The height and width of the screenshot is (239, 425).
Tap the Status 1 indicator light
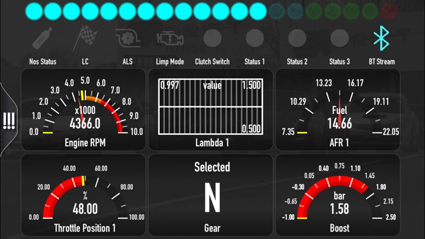[255, 38]
